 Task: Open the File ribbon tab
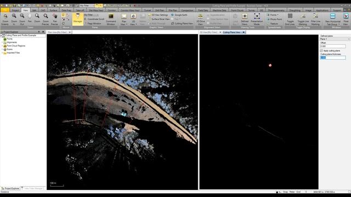coord(5,10)
